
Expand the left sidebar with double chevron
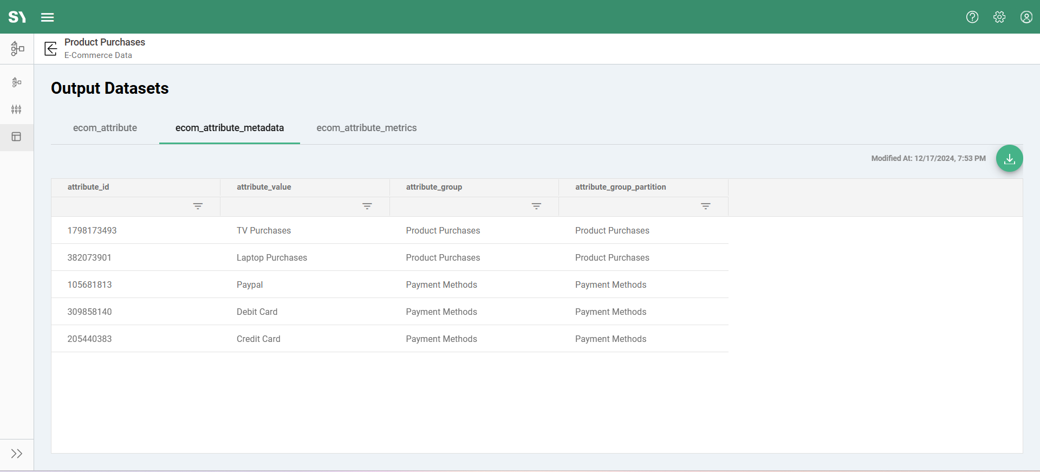[17, 454]
